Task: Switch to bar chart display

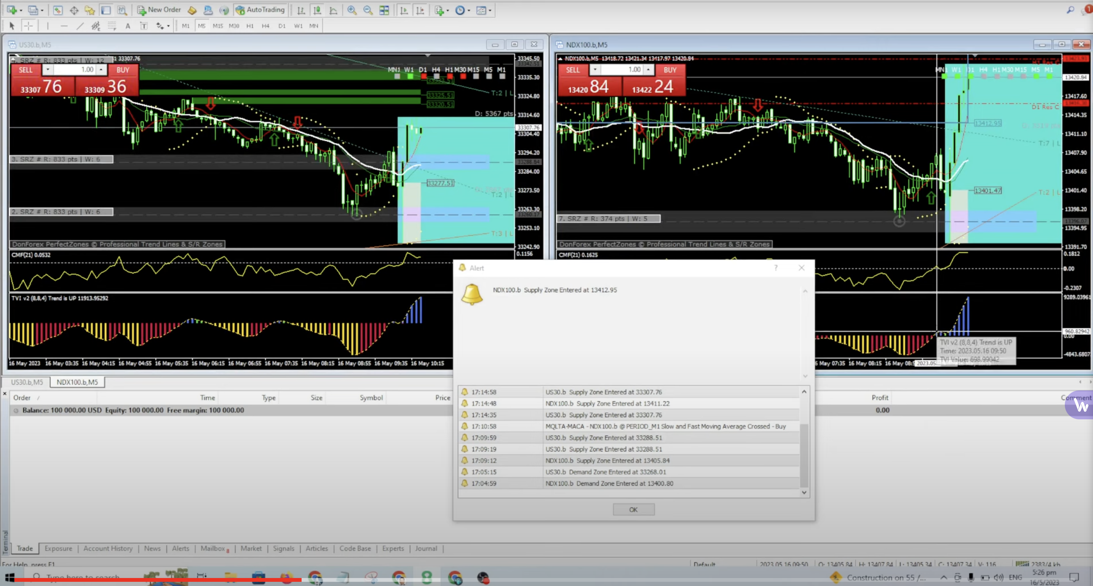Action: pyautogui.click(x=301, y=10)
